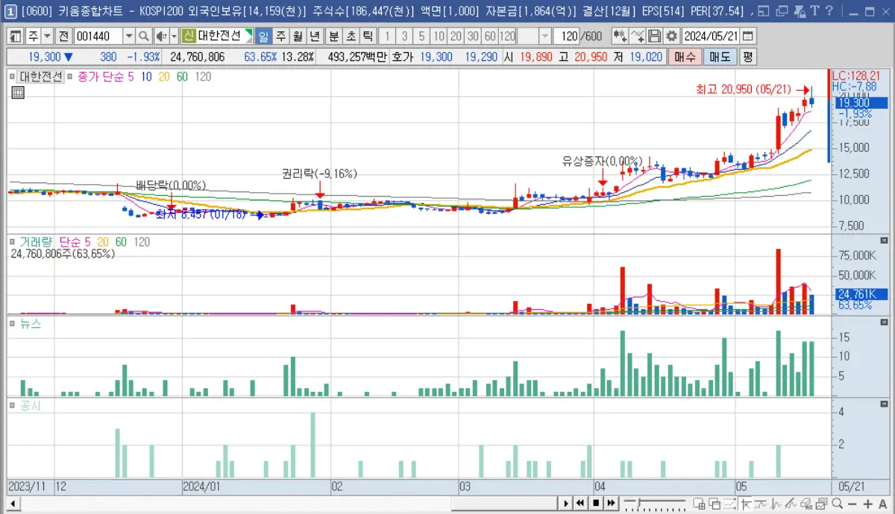Viewport: 895px width, 514px height.
Task: Click the A auto-fit icon bottom right
Action: pyautogui.click(x=884, y=503)
